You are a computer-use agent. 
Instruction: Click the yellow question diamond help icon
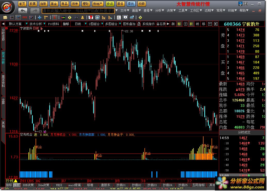click(x=140, y=18)
